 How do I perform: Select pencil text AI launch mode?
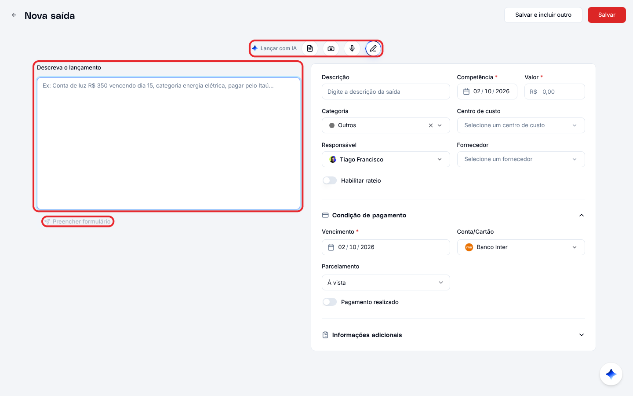[373, 48]
